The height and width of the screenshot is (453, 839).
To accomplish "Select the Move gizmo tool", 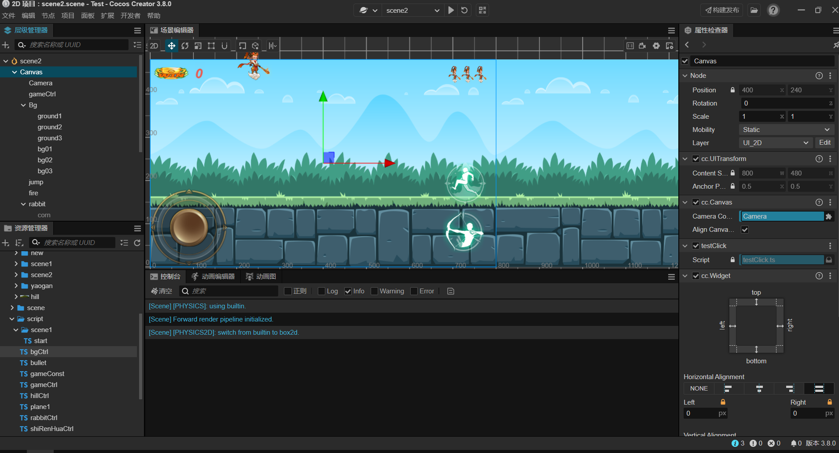I will [x=172, y=46].
